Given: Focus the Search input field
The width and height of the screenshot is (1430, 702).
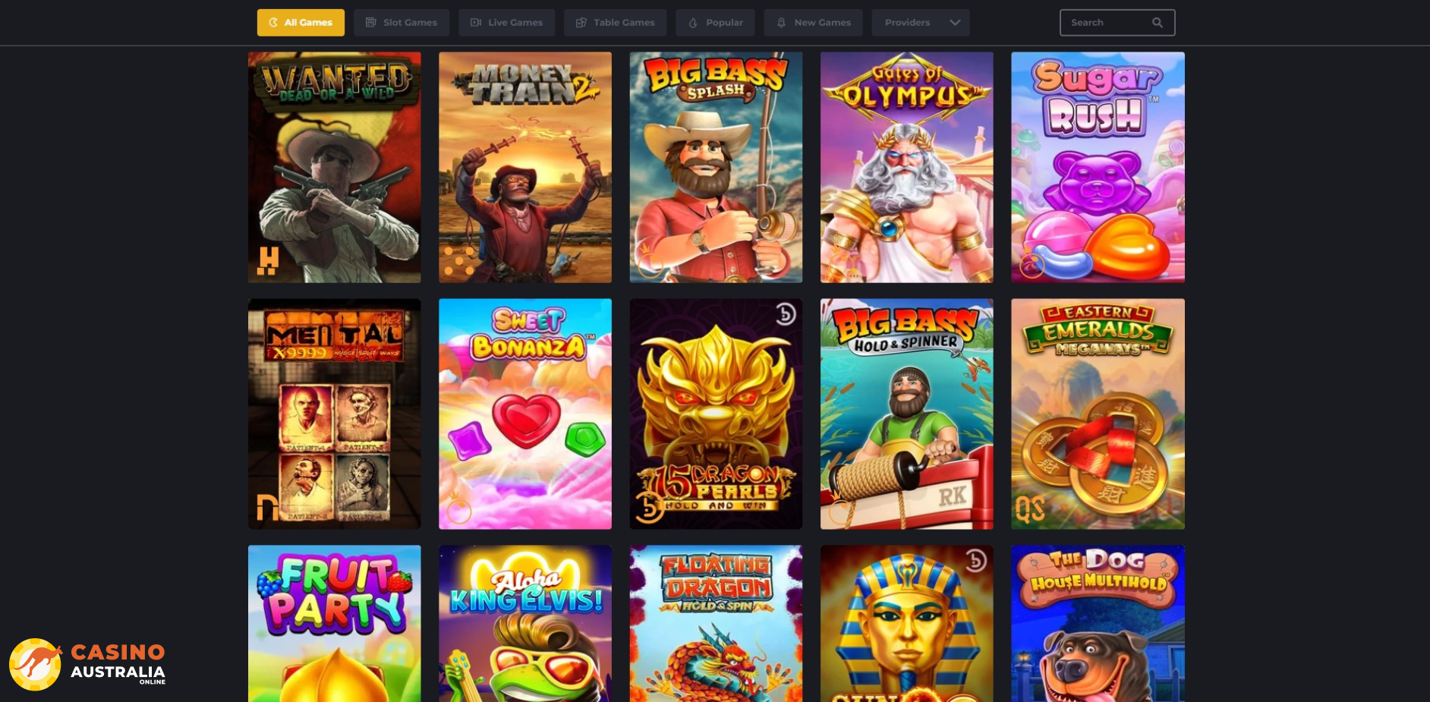Looking at the screenshot, I should pyautogui.click(x=1117, y=23).
